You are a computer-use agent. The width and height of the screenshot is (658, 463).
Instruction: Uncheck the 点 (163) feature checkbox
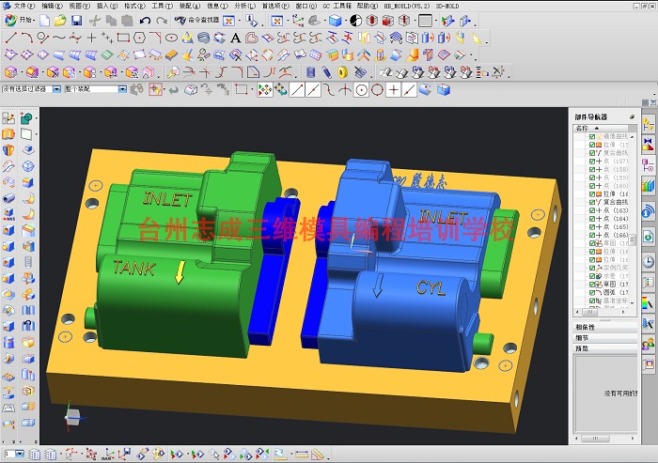point(592,210)
